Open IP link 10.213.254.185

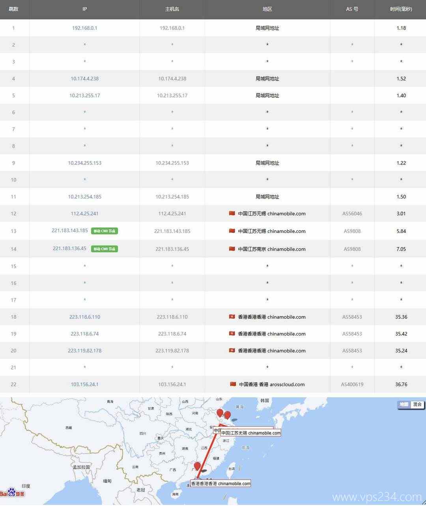(x=84, y=197)
